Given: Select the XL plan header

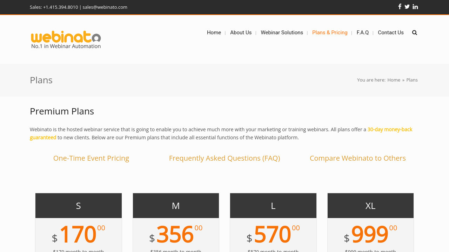Looking at the screenshot, I should pyautogui.click(x=370, y=206).
